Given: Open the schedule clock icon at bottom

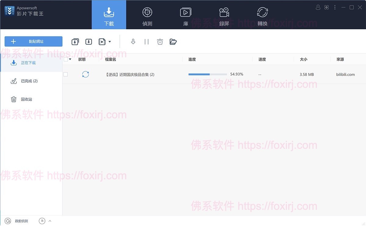Looking at the screenshot, I should point(42,221).
